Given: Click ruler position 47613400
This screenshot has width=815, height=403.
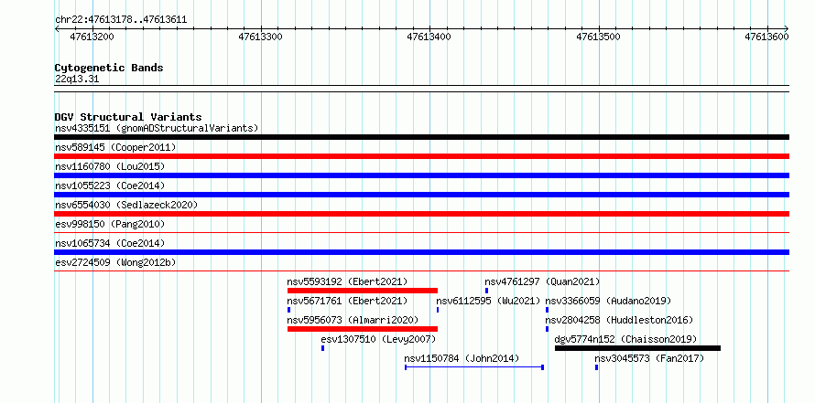Looking at the screenshot, I should tap(429, 37).
